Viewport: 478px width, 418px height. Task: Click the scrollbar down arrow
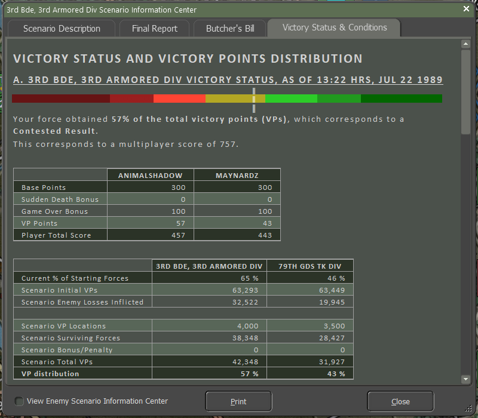[465, 379]
